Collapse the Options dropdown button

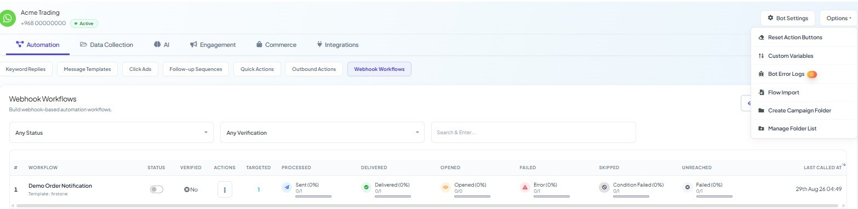pos(838,18)
